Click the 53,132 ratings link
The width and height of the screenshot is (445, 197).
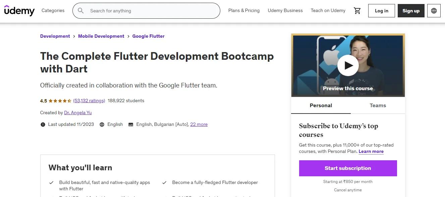point(89,101)
